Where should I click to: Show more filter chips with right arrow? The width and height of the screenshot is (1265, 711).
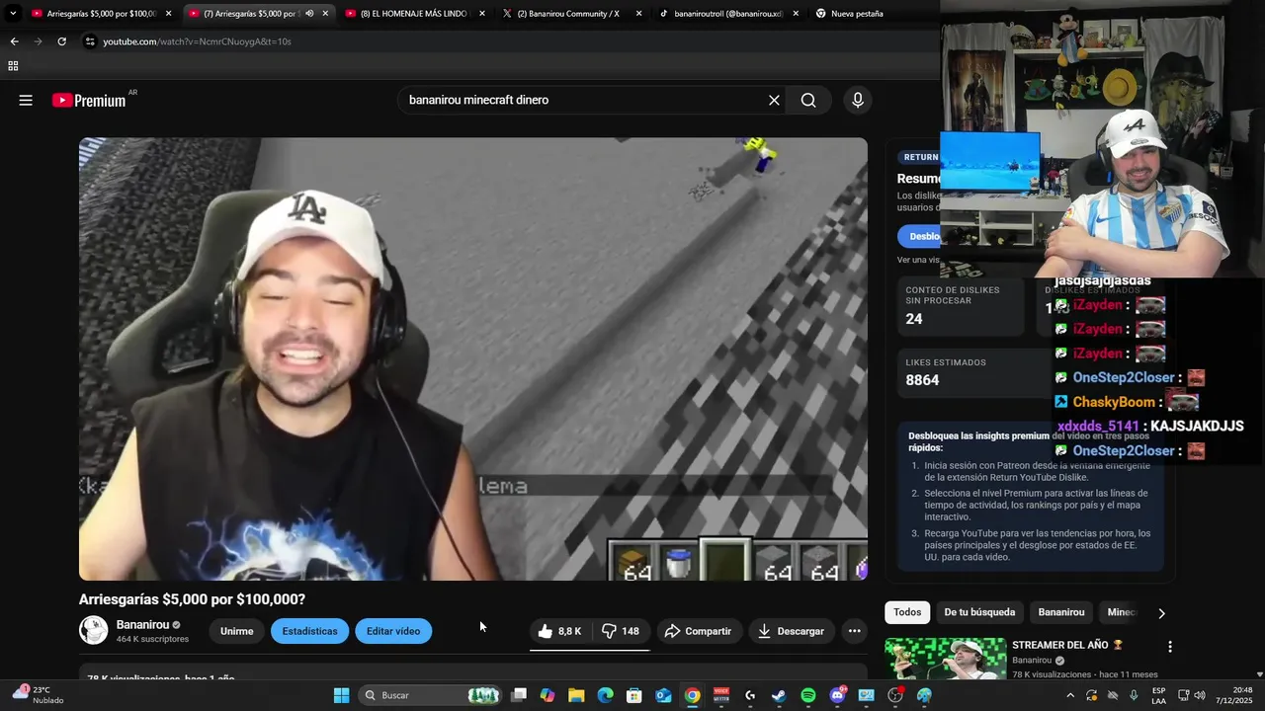click(x=1161, y=613)
